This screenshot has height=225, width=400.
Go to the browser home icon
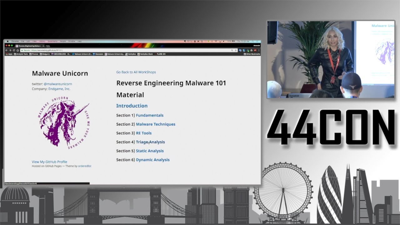pyautogui.click(x=17, y=50)
